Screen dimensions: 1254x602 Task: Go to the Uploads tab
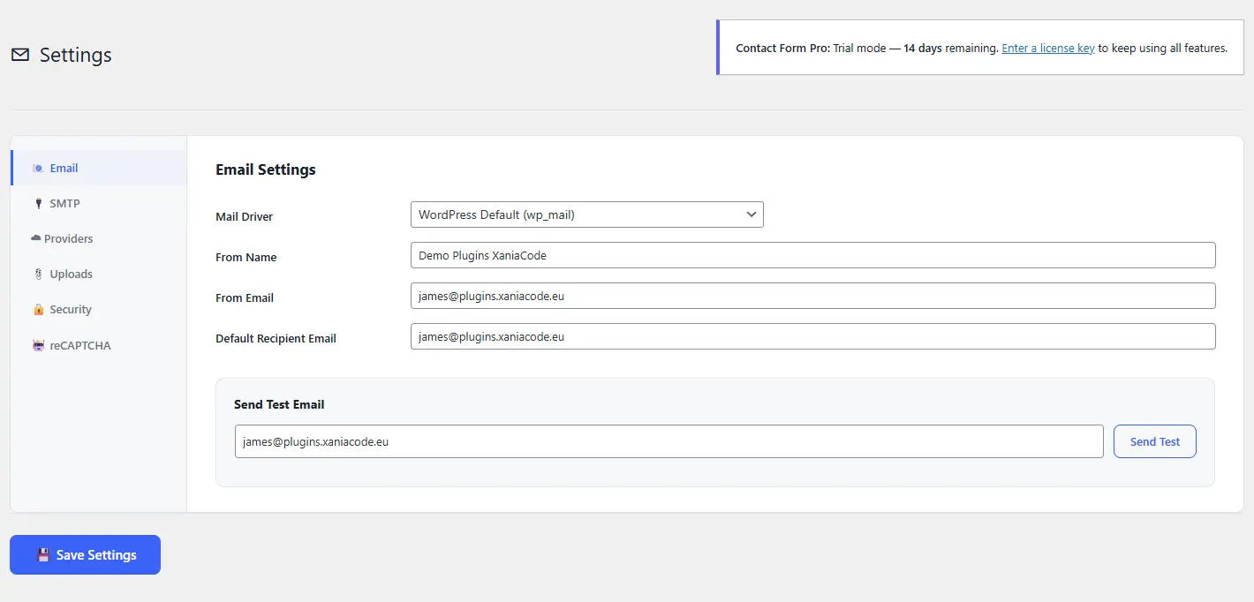[99, 274]
